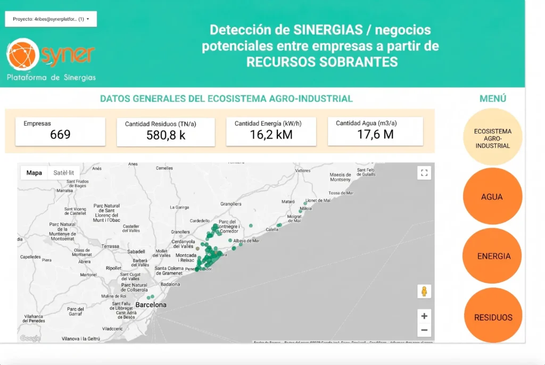
Task: Select the Empresas 669 card
Action: pos(60,131)
